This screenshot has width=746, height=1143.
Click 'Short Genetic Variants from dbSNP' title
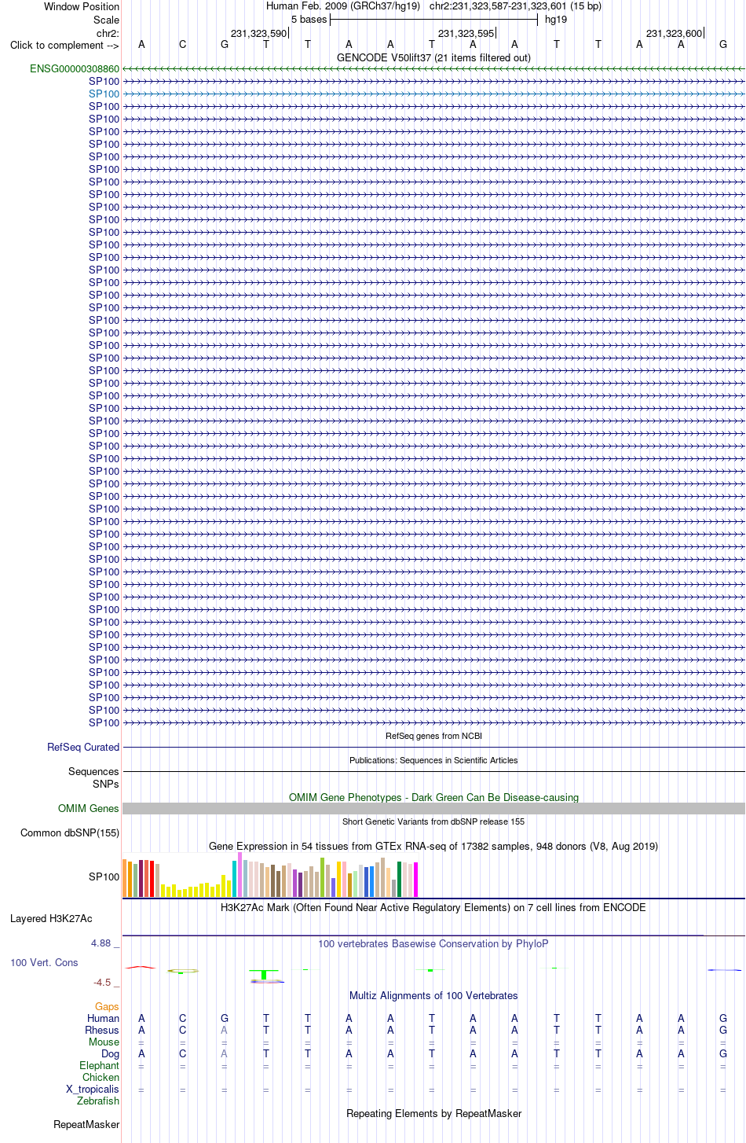pyautogui.click(x=433, y=822)
